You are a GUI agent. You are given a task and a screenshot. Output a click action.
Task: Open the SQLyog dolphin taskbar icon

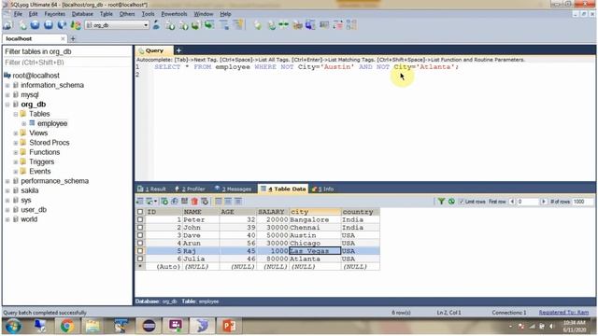pos(202,326)
